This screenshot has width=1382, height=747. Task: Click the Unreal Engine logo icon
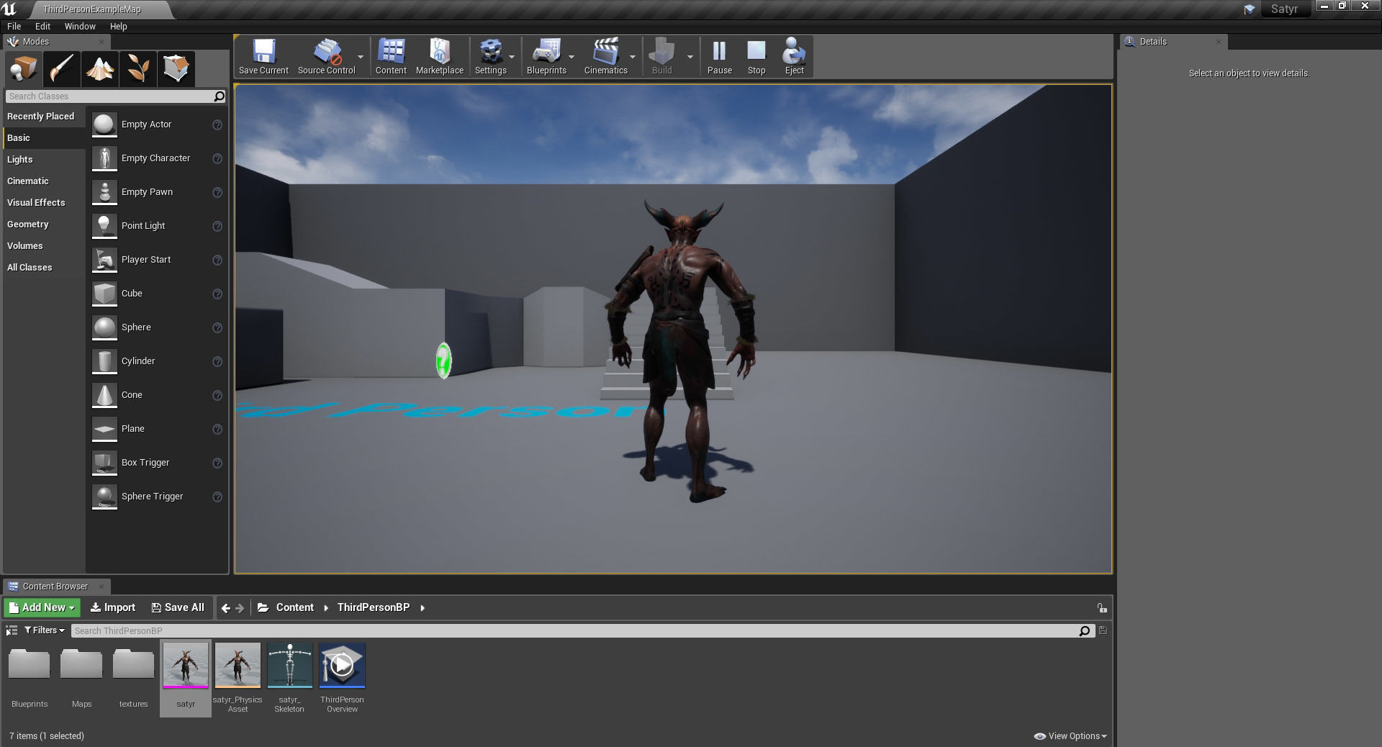(9, 9)
